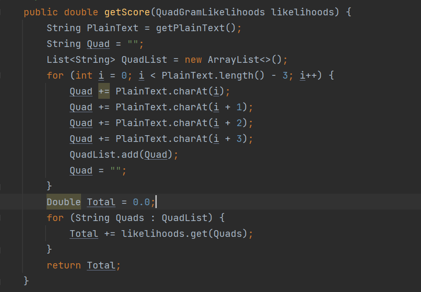
Task: Click the QuadGramLikelihoods parameter type
Action: (210, 12)
